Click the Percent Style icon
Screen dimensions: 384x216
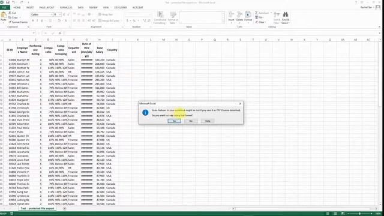pos(134,21)
